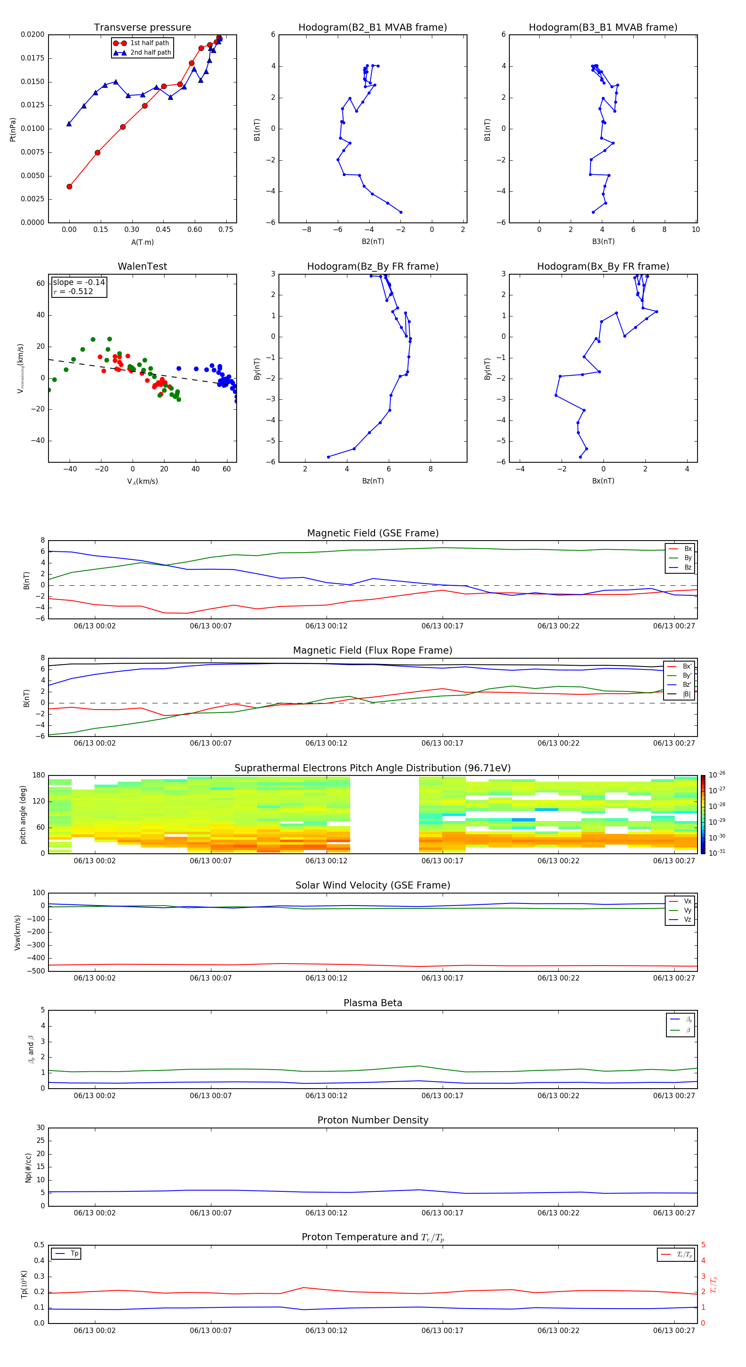The width and height of the screenshot is (746, 1367).
Task: Click the Bx' entry in Flux Rope legend
Action: tap(680, 667)
